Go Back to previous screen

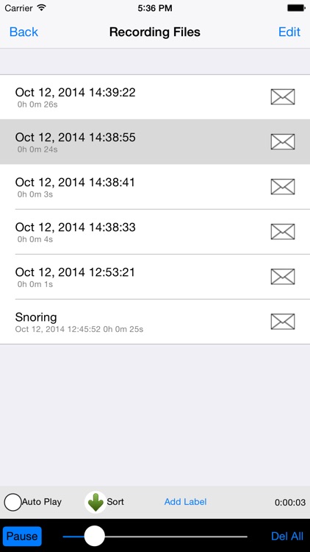[24, 32]
